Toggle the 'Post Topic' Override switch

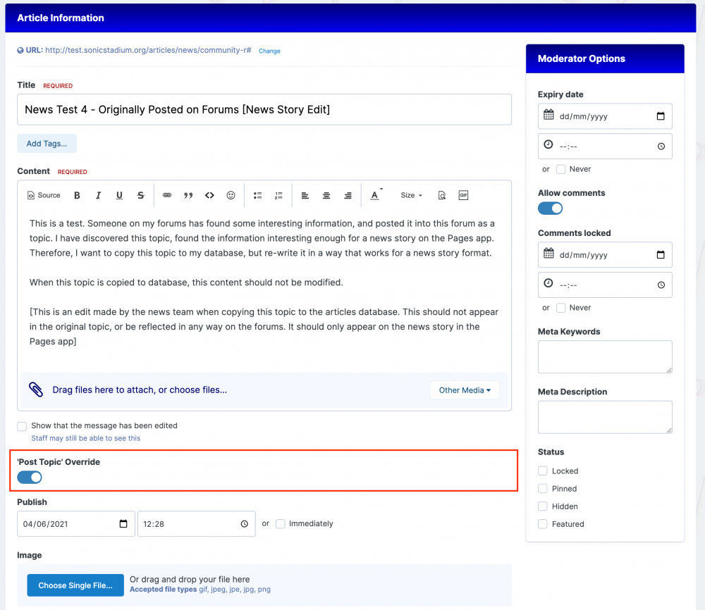click(30, 477)
